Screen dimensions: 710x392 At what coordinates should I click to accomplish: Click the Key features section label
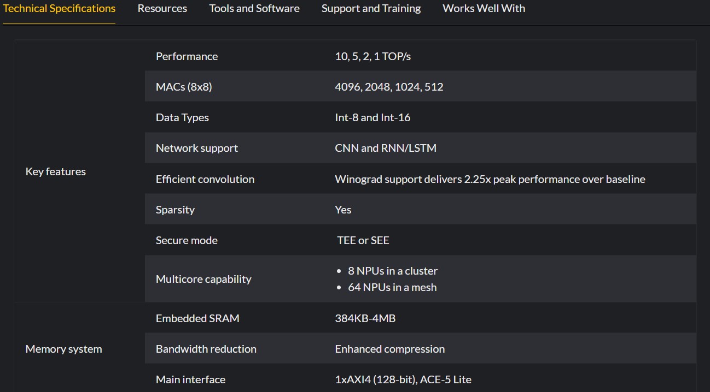56,171
